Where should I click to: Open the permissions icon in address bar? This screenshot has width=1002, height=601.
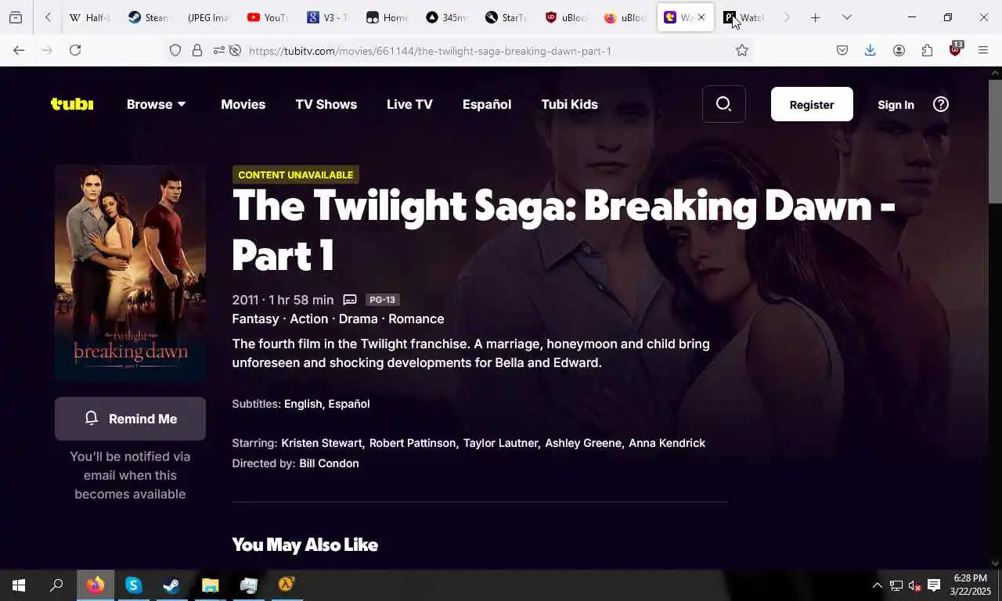click(219, 51)
